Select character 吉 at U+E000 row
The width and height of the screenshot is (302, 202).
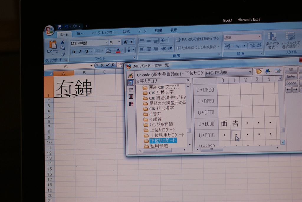[x=236, y=123]
